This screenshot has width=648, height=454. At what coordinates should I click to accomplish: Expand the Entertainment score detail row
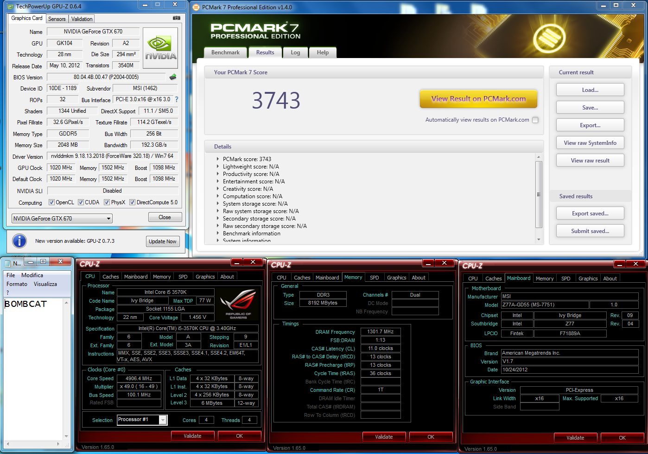pyautogui.click(x=218, y=181)
